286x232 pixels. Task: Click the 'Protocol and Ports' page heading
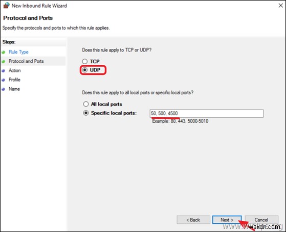[28, 18]
